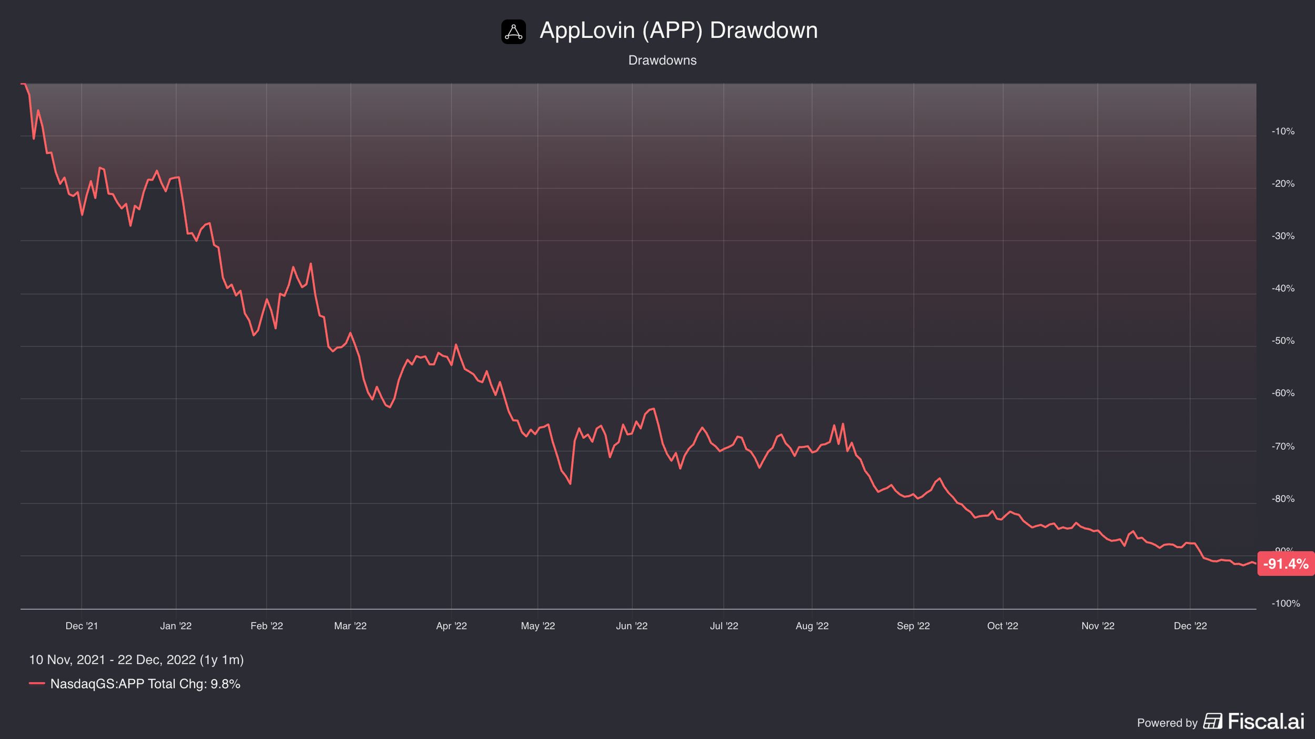The height and width of the screenshot is (739, 1315).
Task: Click the -60% y-axis label
Action: [1283, 393]
